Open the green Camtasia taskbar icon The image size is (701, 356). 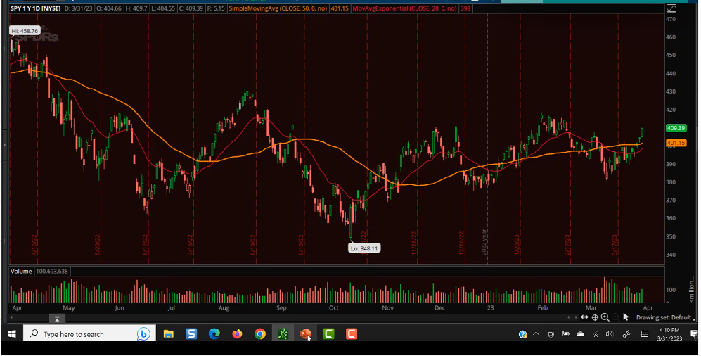(329, 334)
